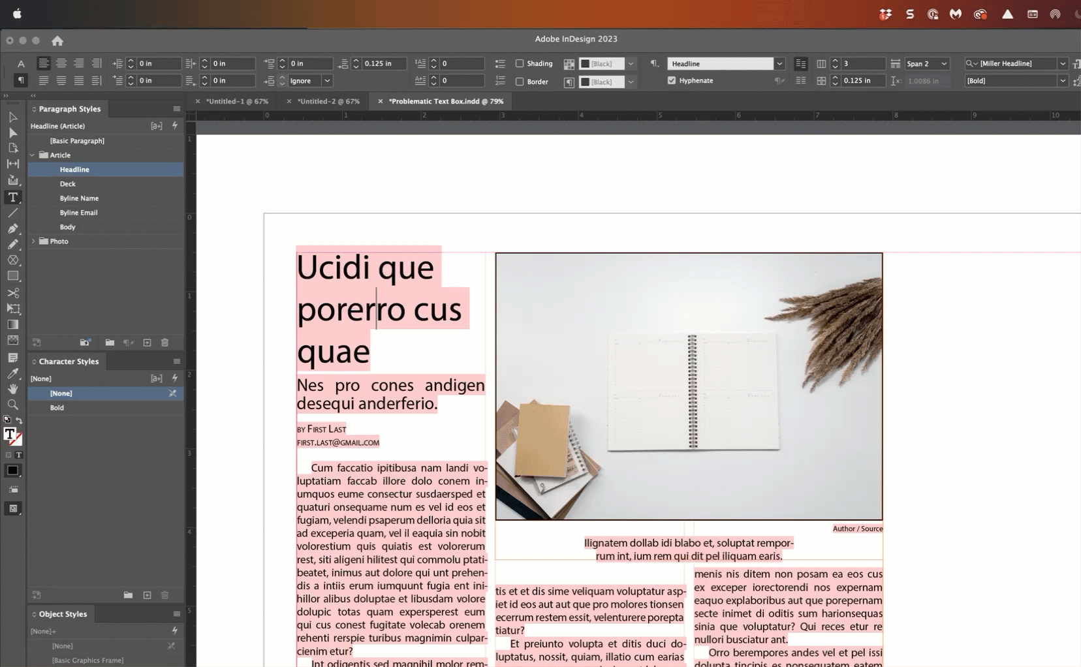The image size is (1081, 667).
Task: Open the Character Styles panel tab
Action: [69, 362]
